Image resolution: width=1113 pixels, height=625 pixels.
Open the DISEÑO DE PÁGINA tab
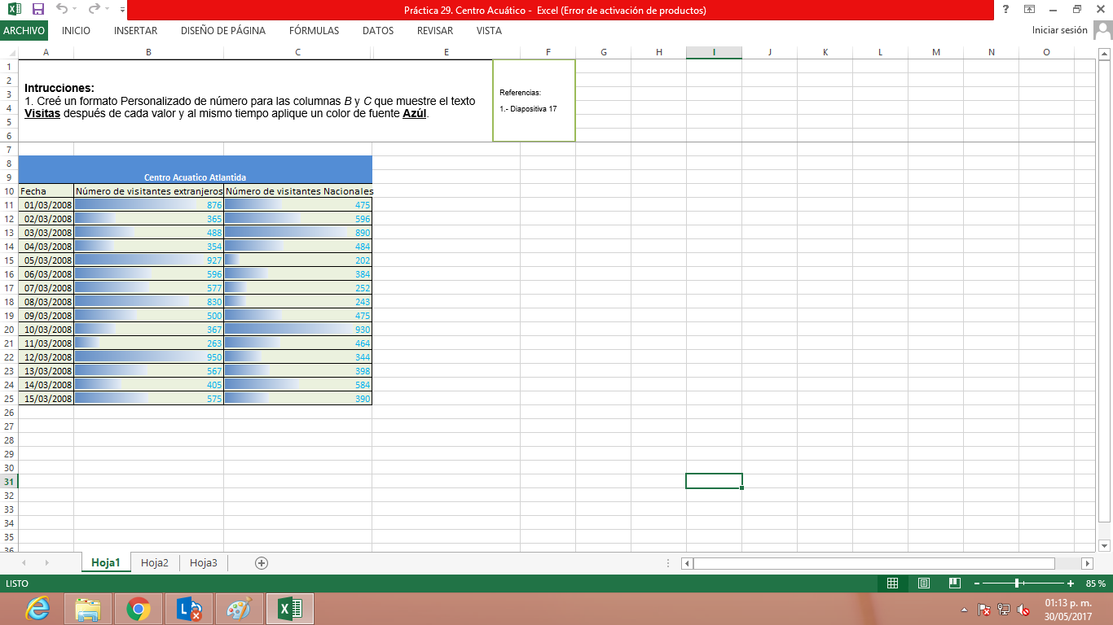click(x=223, y=31)
